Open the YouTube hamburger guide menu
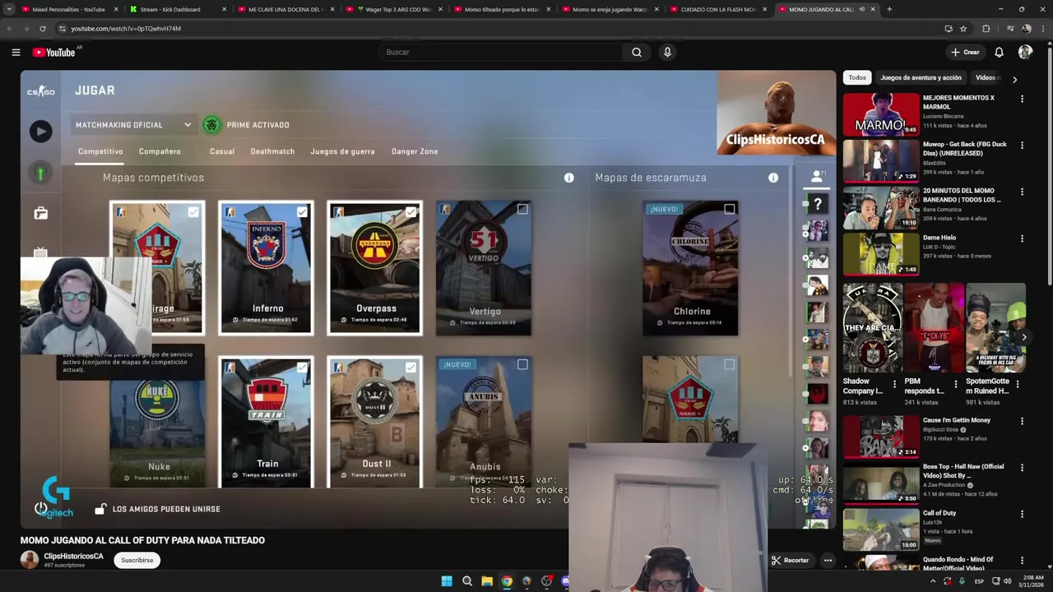 click(x=16, y=52)
